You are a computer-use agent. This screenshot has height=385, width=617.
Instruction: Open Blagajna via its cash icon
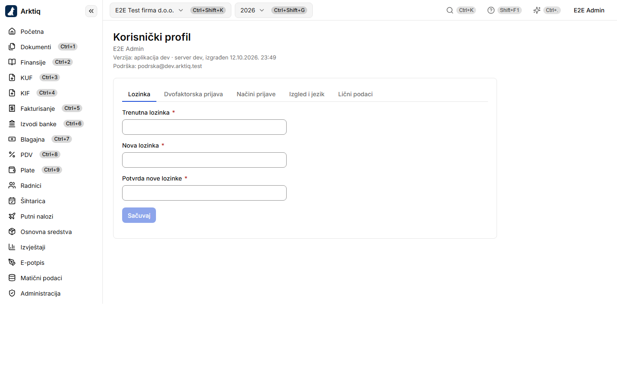point(12,139)
